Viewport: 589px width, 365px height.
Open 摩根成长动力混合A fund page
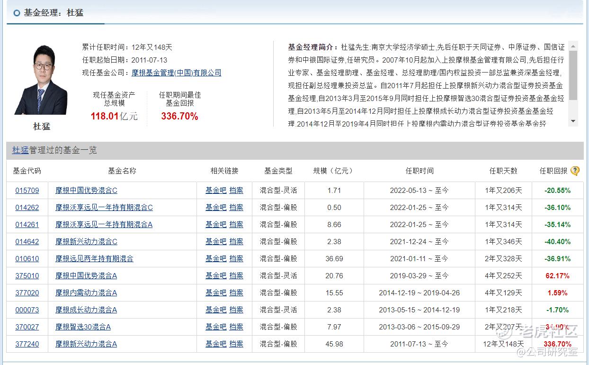pyautogui.click(x=86, y=310)
